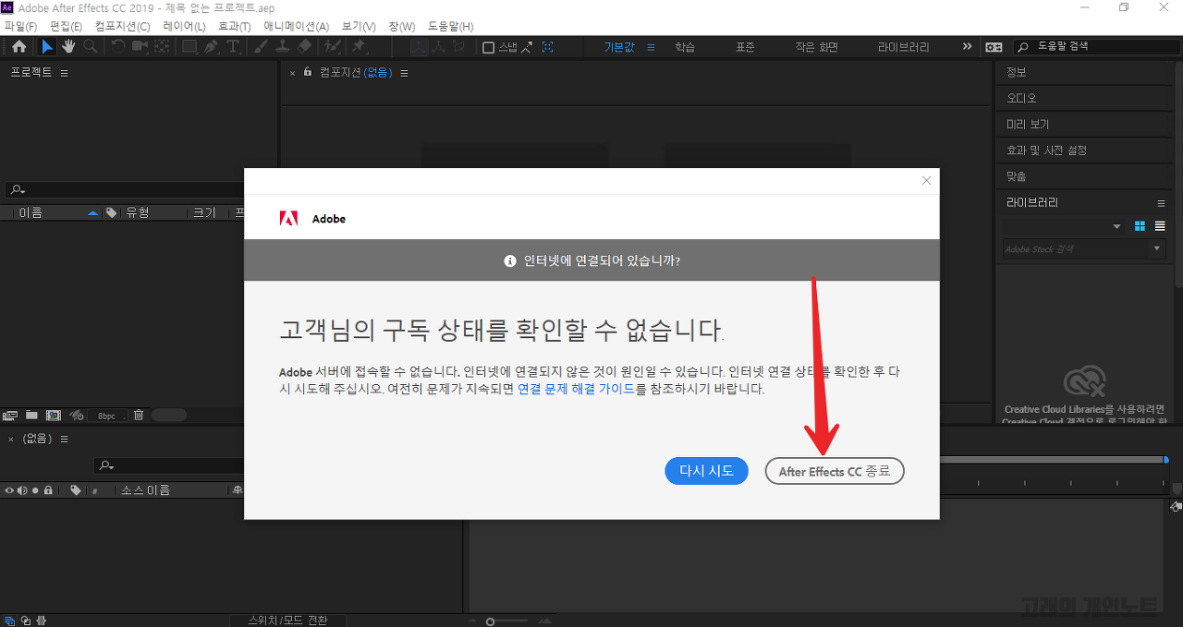The width and height of the screenshot is (1183, 627).
Task: Click the Home icon in the toolbar
Action: [x=19, y=47]
